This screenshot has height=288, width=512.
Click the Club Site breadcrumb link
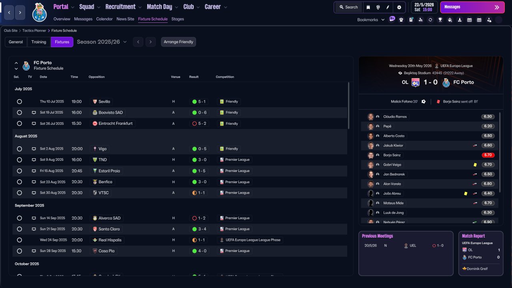pos(11,31)
